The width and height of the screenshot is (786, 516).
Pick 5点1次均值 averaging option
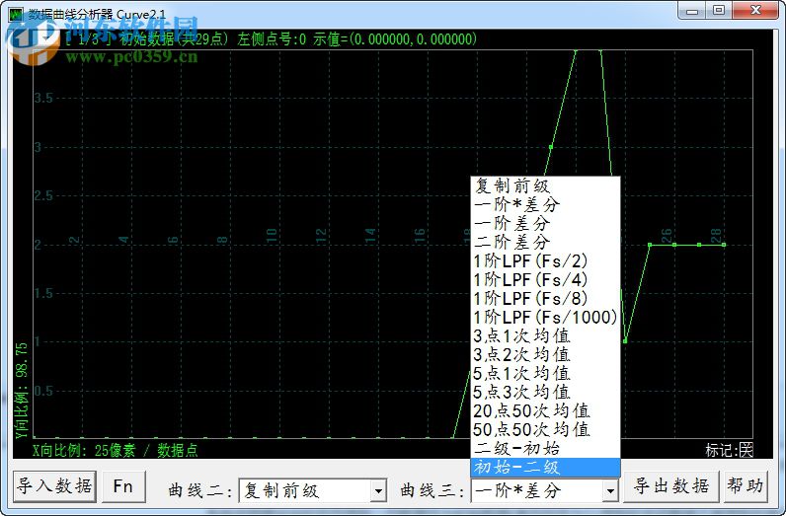pos(545,373)
